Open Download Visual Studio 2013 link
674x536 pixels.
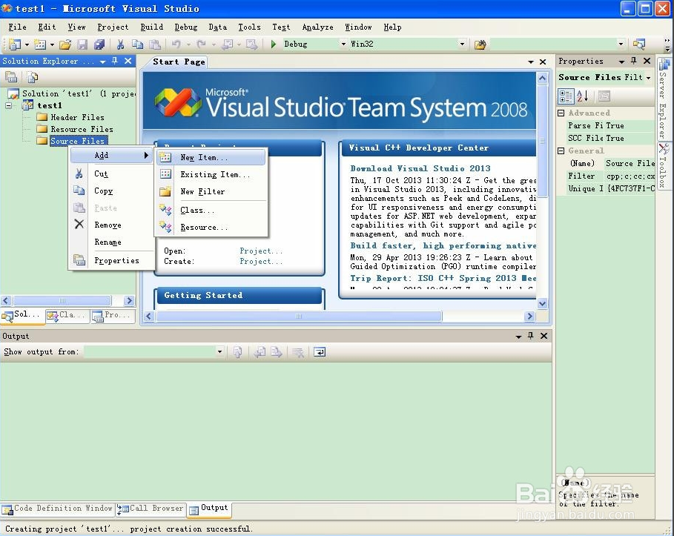[x=420, y=168]
